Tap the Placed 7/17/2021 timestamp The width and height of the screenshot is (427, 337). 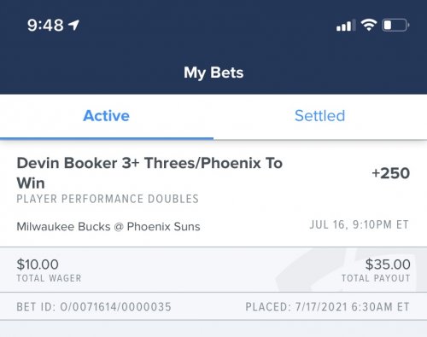coord(327,307)
